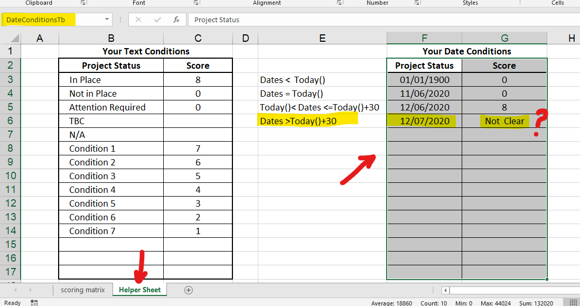The width and height of the screenshot is (580, 306).
Task: Click 'Not in Place' cell
Action: 111,94
